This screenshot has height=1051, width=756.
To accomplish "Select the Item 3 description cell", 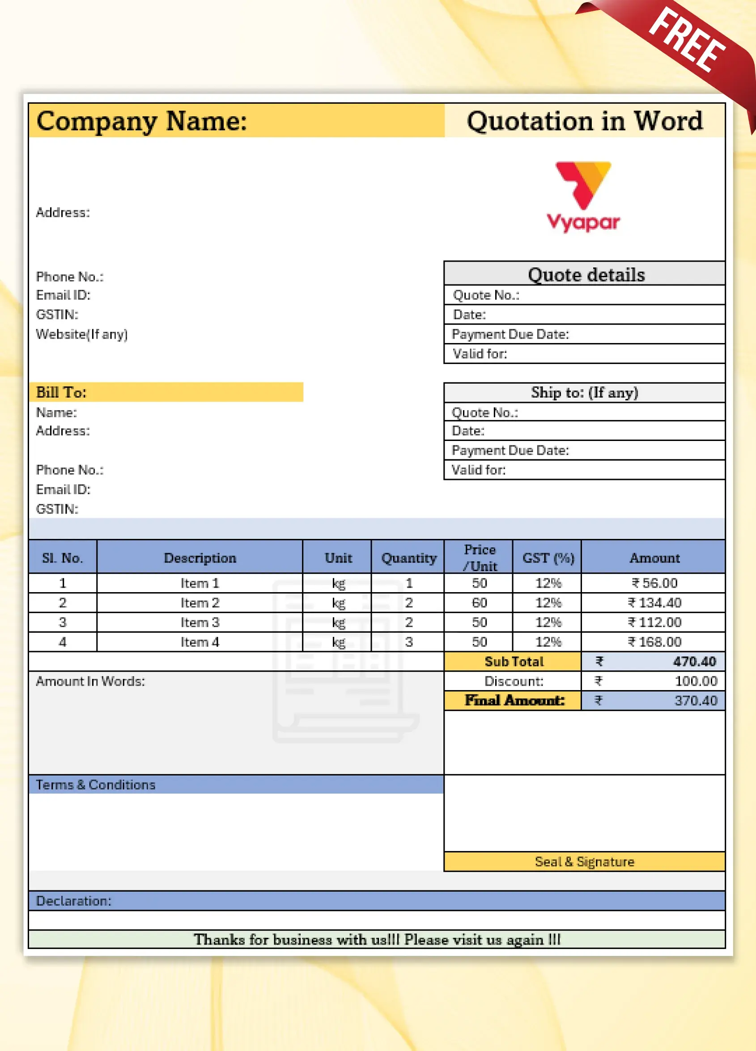I will point(200,623).
